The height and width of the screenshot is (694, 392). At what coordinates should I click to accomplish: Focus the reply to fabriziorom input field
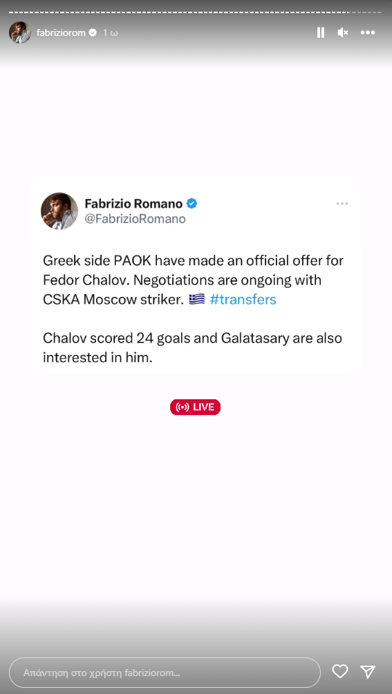pos(165,673)
